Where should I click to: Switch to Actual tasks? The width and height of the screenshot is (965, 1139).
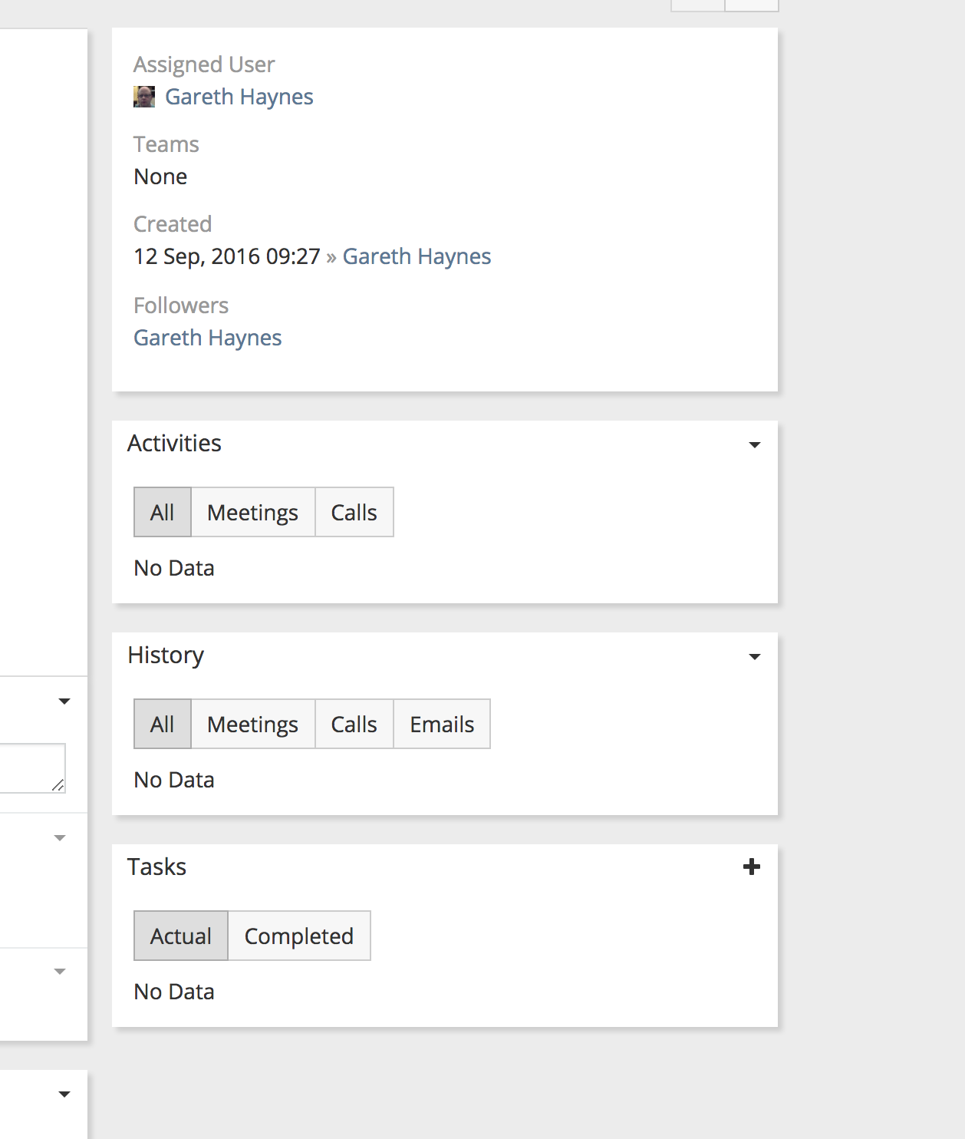[x=181, y=936]
